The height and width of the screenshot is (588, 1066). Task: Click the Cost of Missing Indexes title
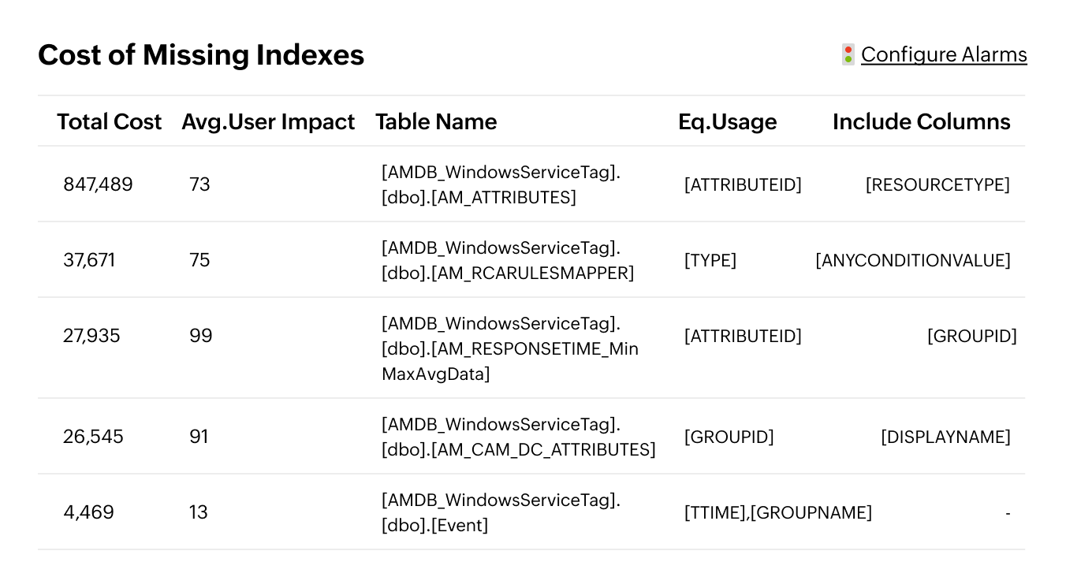(201, 55)
